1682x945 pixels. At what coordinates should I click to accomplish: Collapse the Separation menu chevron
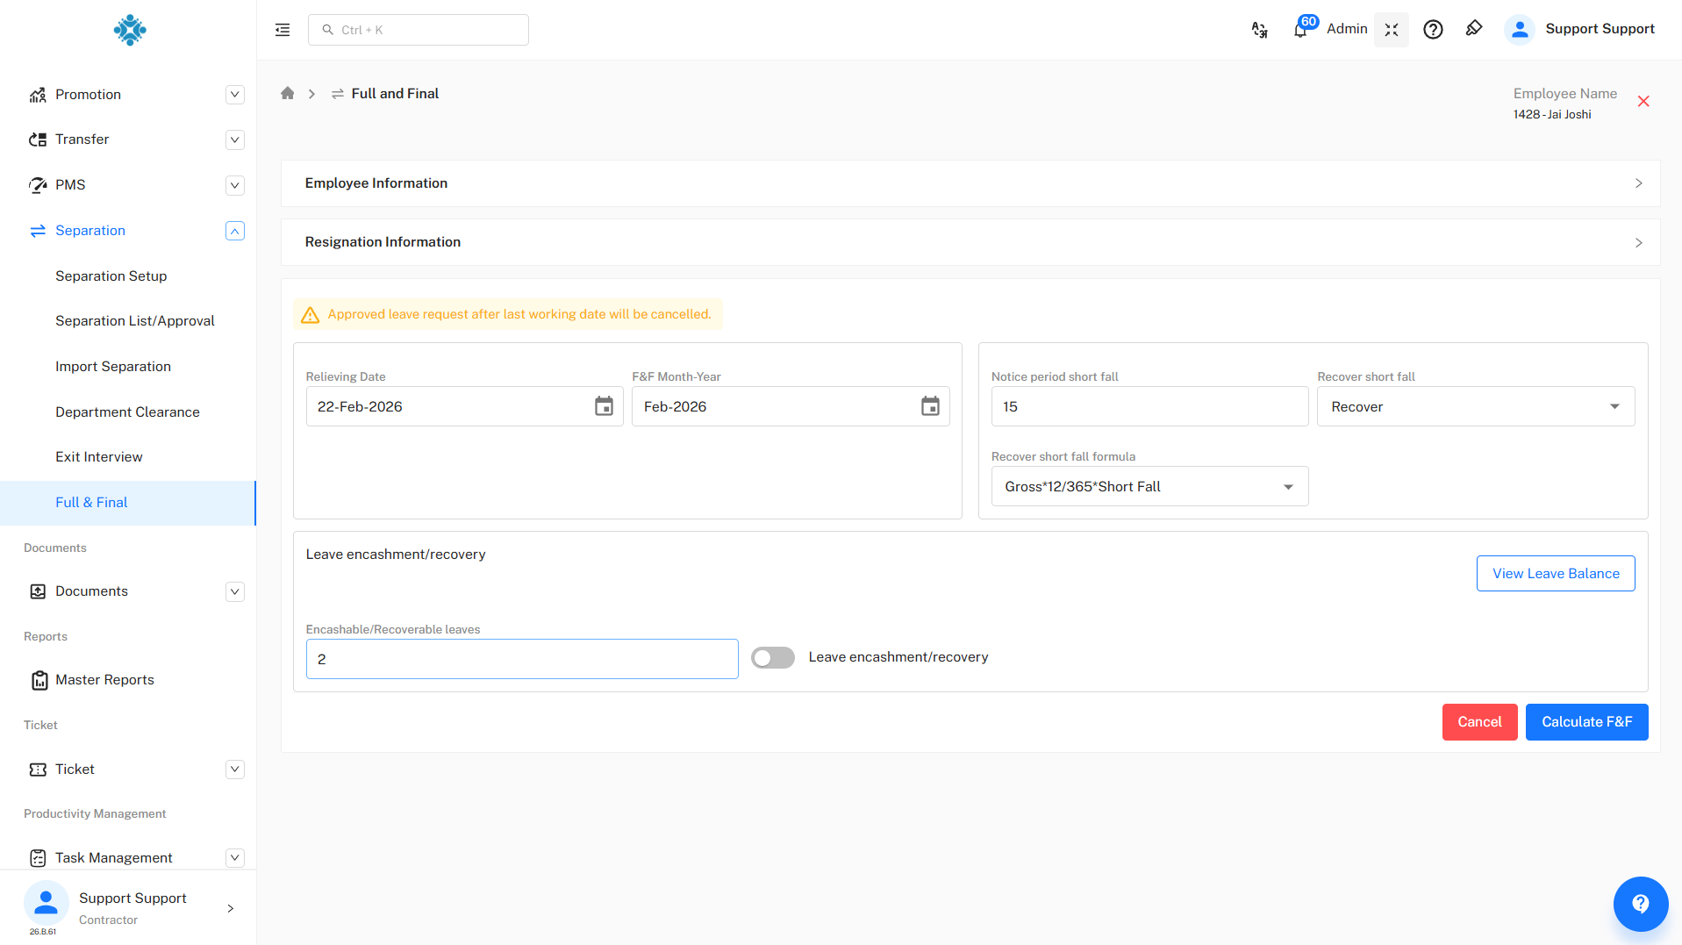(234, 231)
